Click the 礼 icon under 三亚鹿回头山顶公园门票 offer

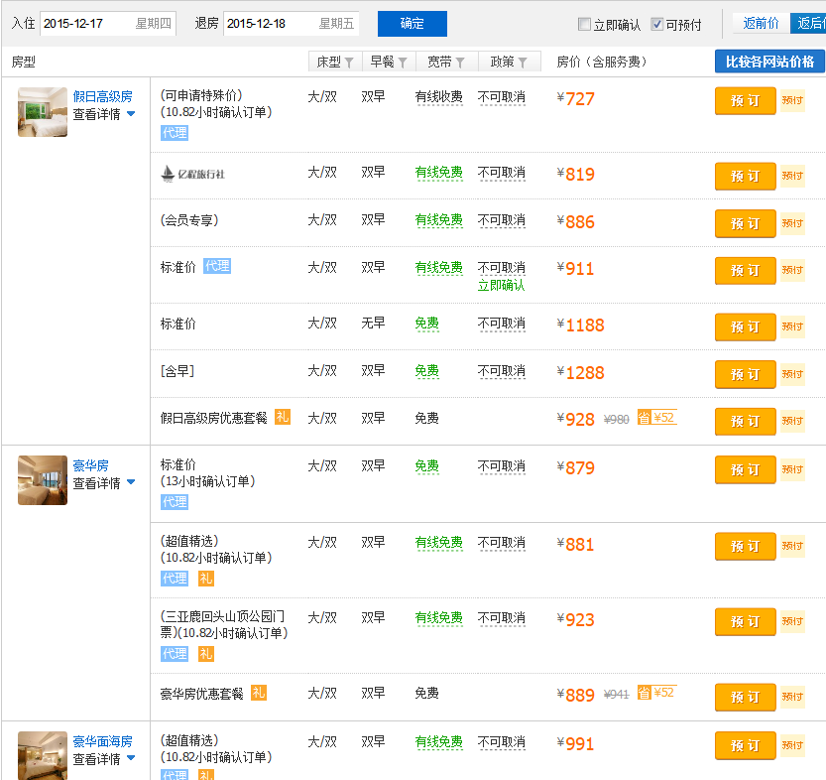tap(206, 653)
